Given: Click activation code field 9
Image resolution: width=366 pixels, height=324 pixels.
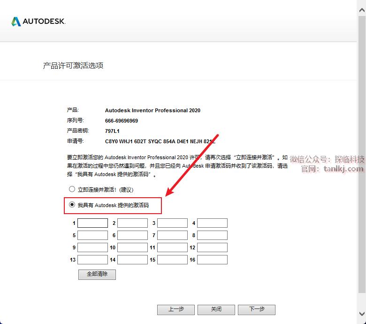Looking at the screenshot, I should [x=92, y=247].
